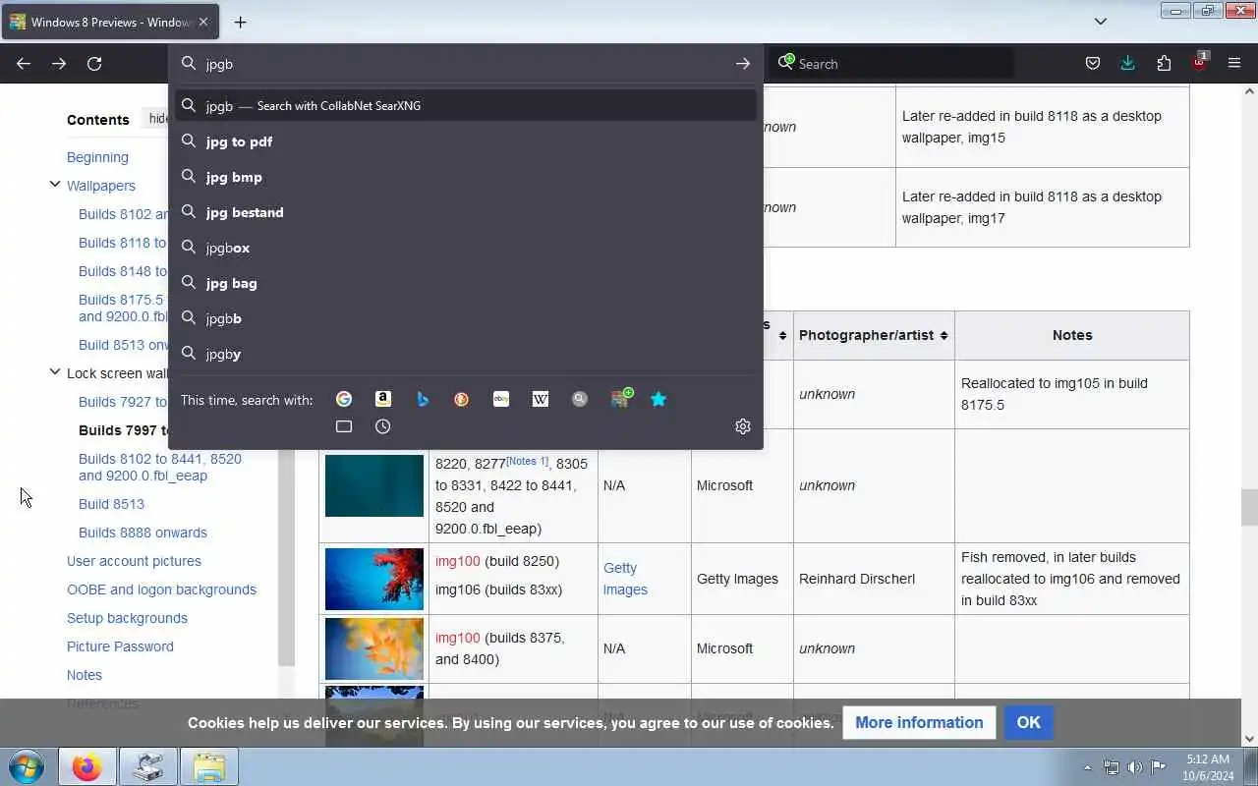
Task: Collapse the Wallpapers contents section
Action: (55, 184)
